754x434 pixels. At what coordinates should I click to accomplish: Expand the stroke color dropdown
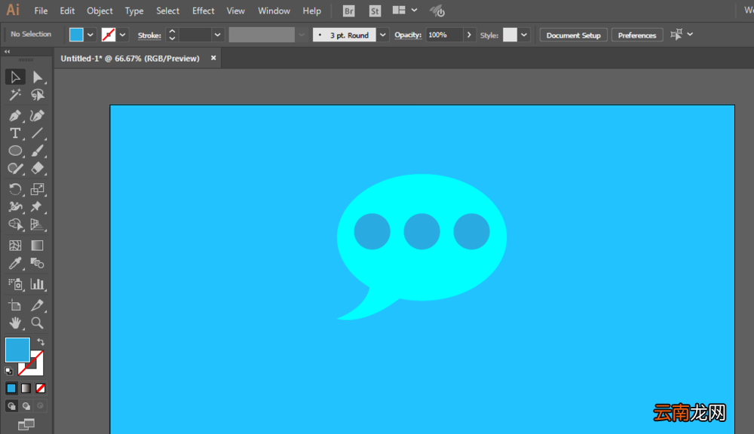click(123, 35)
